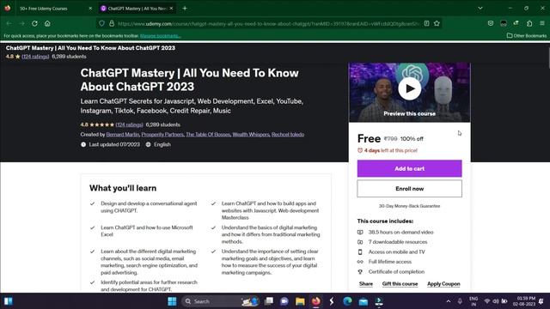Open the Chat app in taskbar

(x=284, y=301)
